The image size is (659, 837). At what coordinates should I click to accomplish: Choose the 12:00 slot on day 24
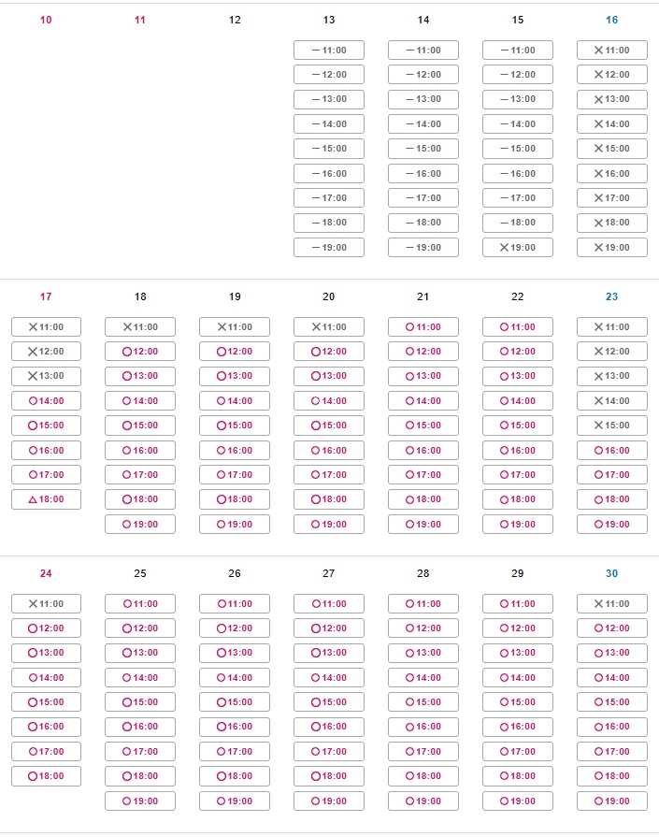click(x=47, y=628)
